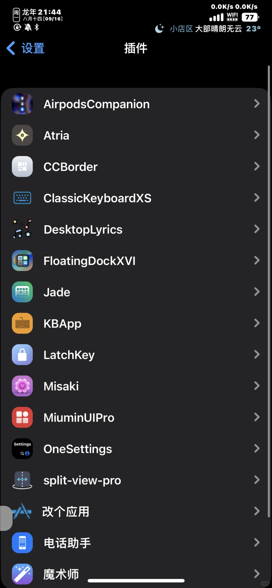
Task: Tap the ClassicKeyboardXS keyboard icon
Action: coord(22,198)
